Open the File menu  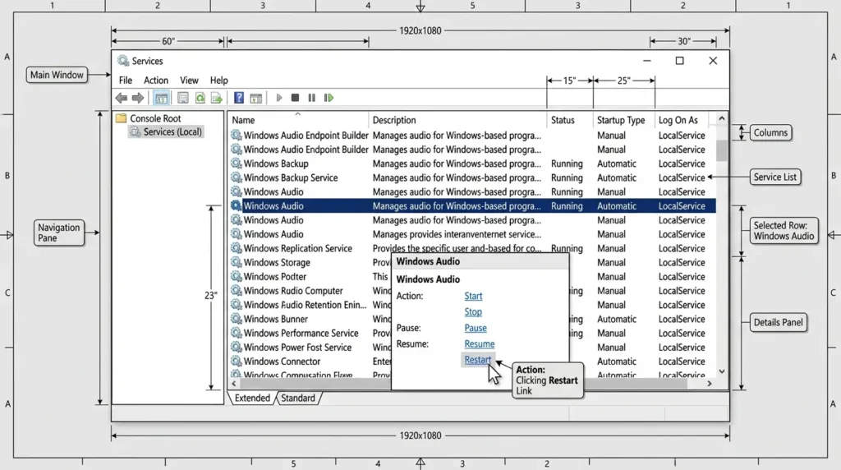point(126,81)
